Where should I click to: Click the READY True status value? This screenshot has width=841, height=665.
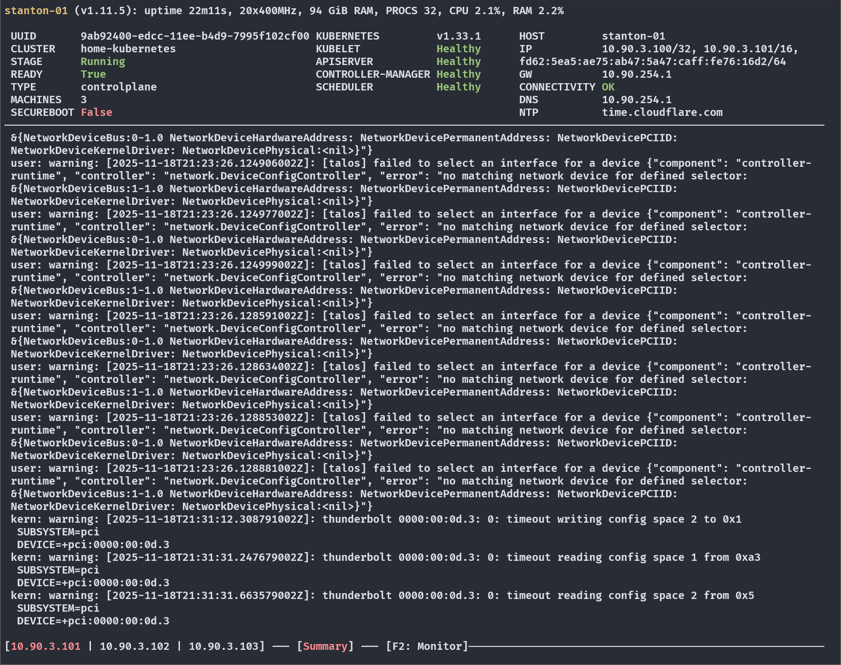point(93,74)
